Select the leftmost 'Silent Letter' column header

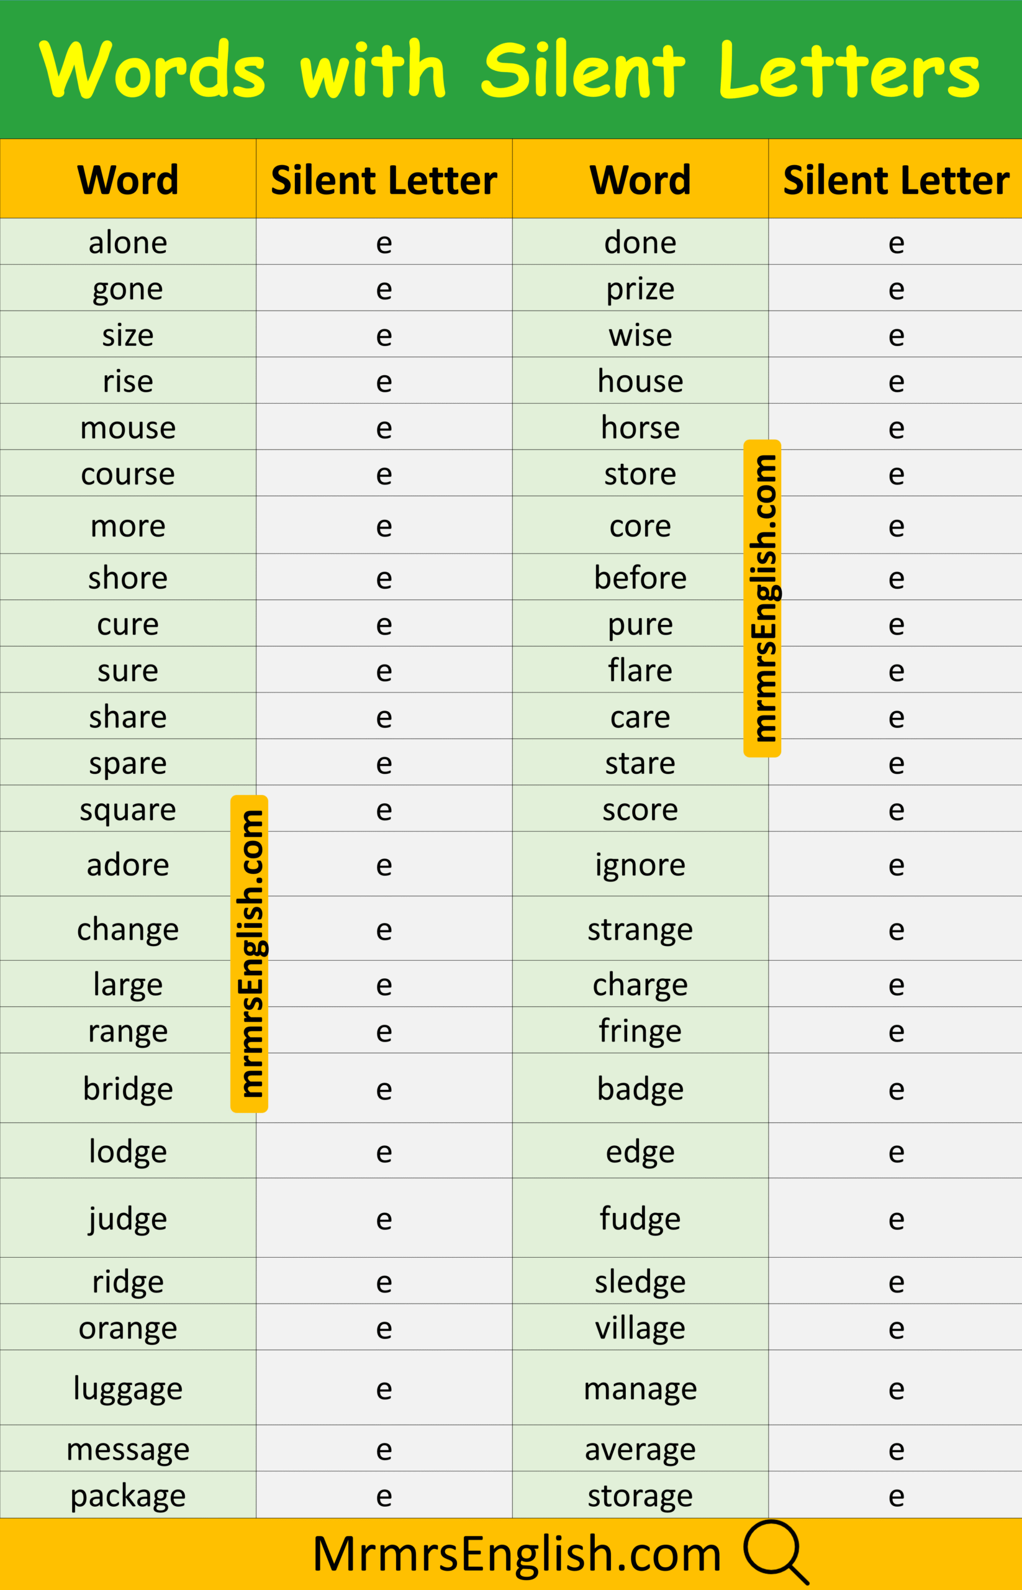pos(384,179)
